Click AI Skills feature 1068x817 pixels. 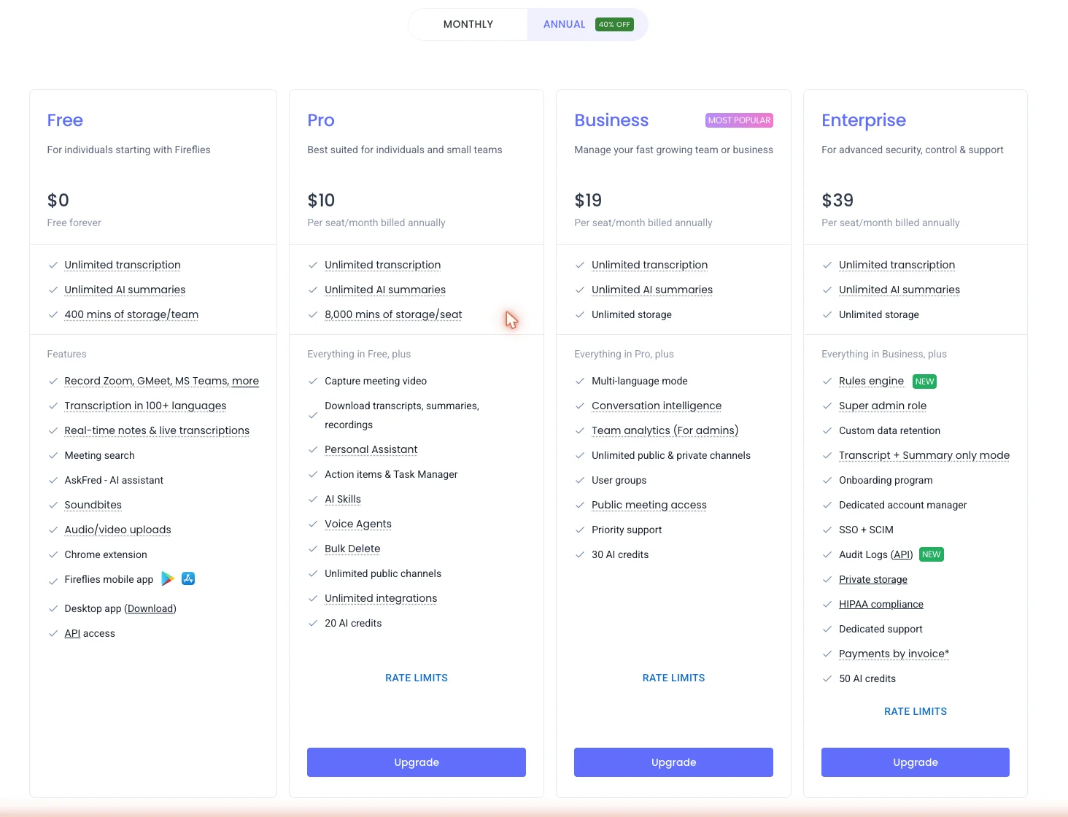pos(343,499)
